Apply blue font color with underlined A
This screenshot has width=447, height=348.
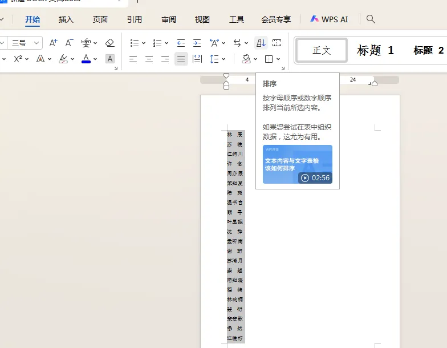(86, 59)
